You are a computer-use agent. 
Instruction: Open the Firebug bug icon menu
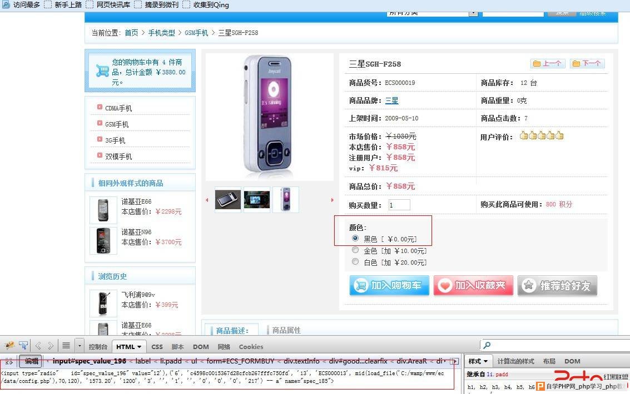(9, 346)
